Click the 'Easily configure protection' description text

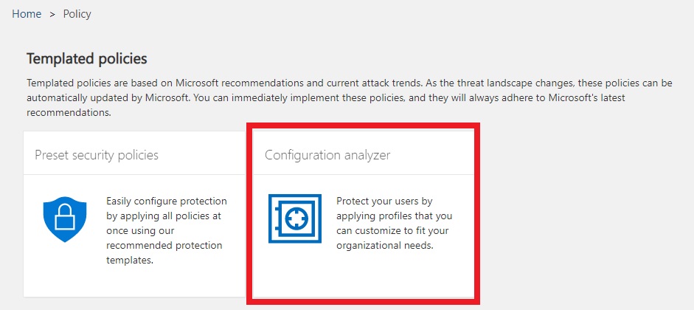pos(167,201)
